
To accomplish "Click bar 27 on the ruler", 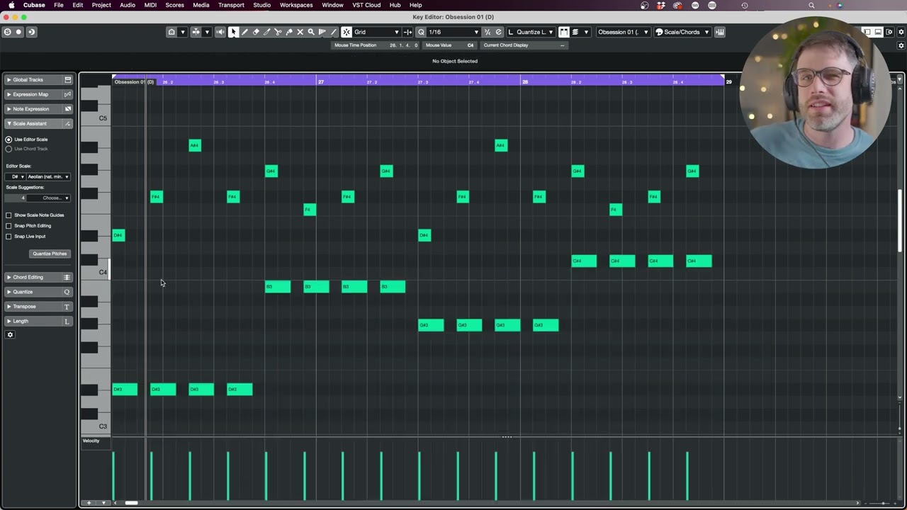I will coord(320,81).
